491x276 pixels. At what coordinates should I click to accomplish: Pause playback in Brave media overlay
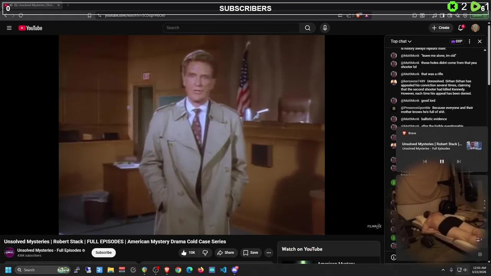pos(442,161)
